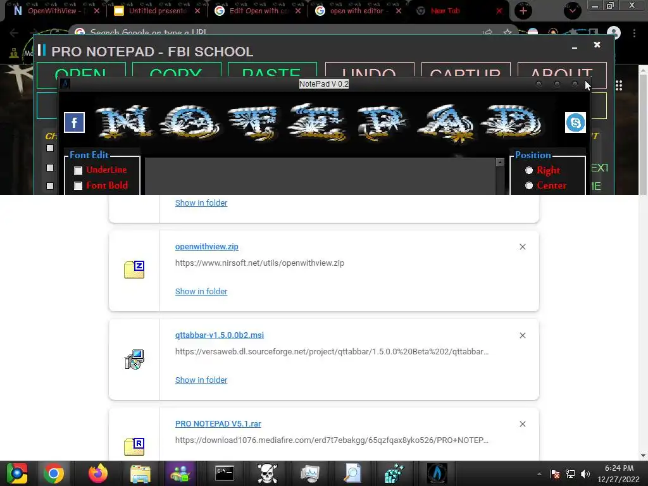Image resolution: width=648 pixels, height=486 pixels.
Task: Open the system monitor taskbar icon
Action: [309, 473]
